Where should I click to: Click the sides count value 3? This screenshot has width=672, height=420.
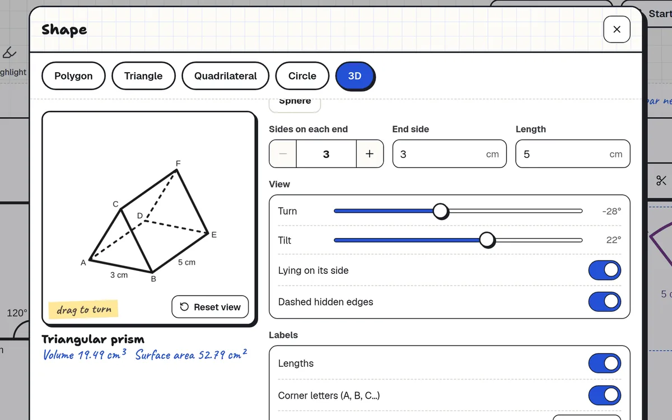[x=326, y=154]
